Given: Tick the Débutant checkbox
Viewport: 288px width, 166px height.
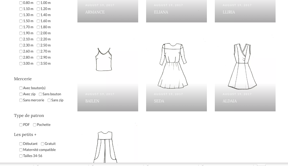Looking at the screenshot, I should tap(21, 144).
